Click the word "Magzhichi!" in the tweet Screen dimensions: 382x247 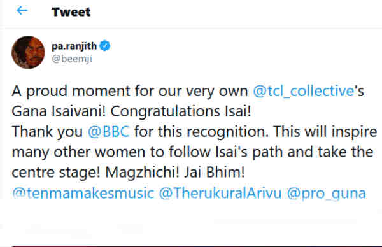click(x=142, y=173)
